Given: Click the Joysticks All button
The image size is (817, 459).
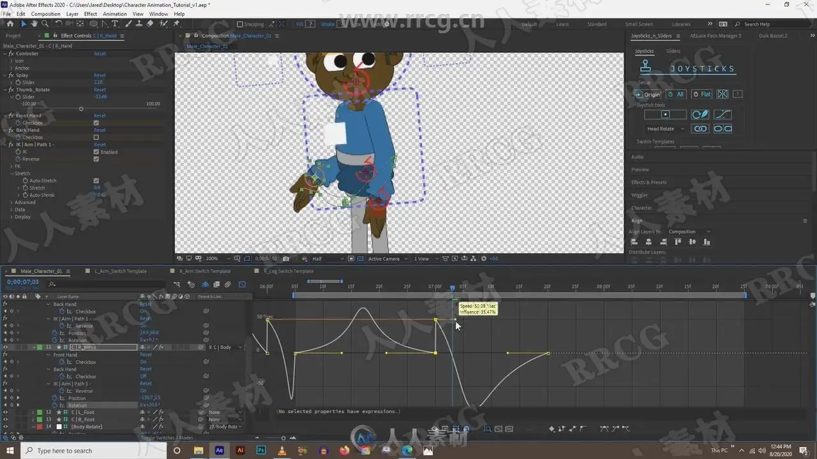Looking at the screenshot, I should (x=677, y=94).
